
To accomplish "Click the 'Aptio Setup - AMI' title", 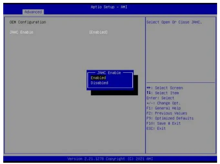I will click(x=109, y=7).
